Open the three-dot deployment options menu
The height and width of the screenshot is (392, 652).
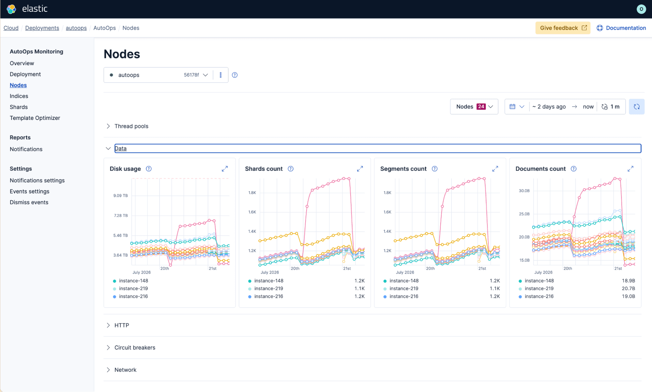click(220, 75)
